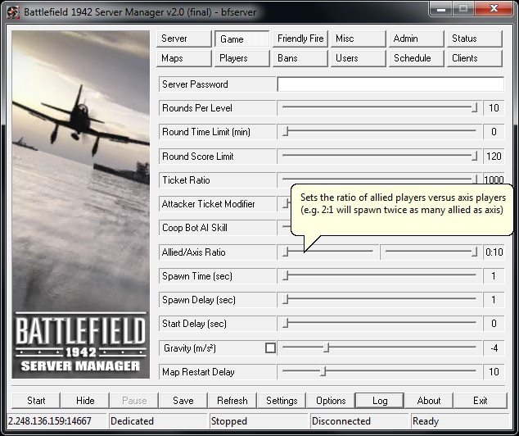Select the Misc tab
The image size is (519, 436).
[359, 39]
